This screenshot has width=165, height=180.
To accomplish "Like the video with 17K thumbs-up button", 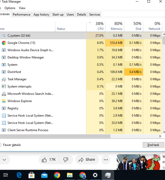I will [49, 159].
